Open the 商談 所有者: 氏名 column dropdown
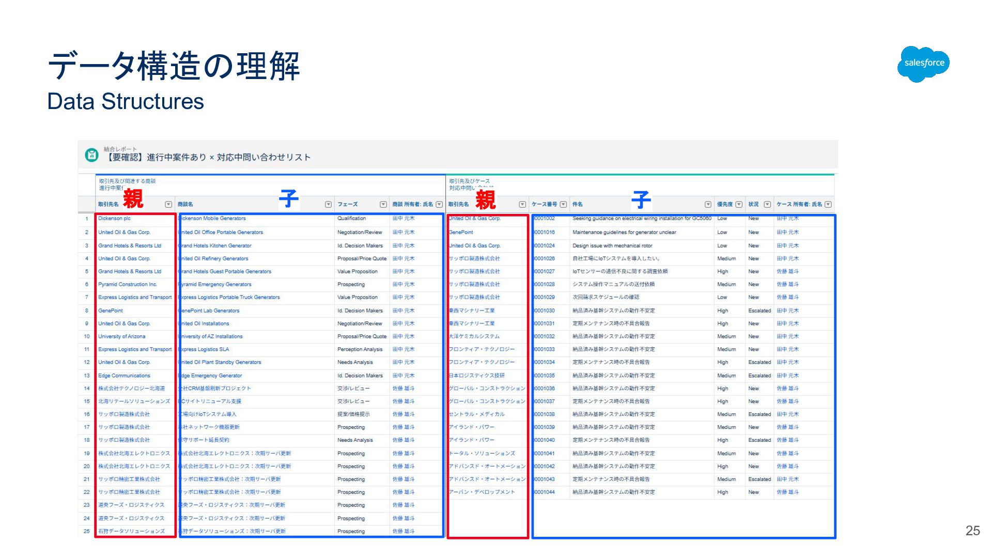 coord(439,205)
